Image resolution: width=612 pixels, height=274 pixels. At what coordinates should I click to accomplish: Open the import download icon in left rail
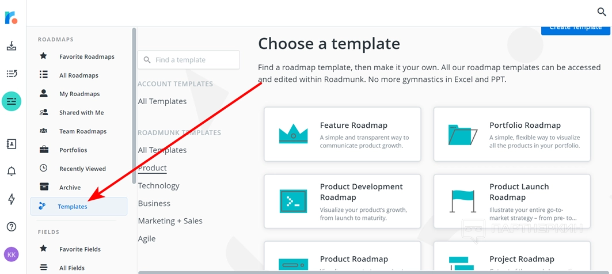(12, 46)
